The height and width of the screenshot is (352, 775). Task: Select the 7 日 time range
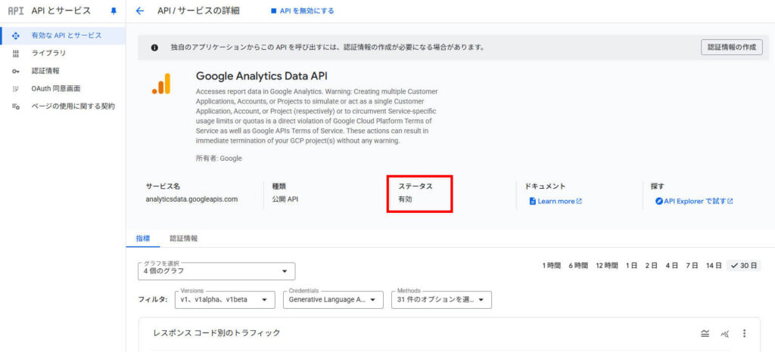[692, 266]
